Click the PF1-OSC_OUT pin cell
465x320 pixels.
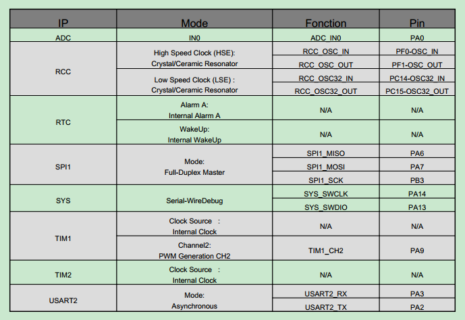point(417,62)
